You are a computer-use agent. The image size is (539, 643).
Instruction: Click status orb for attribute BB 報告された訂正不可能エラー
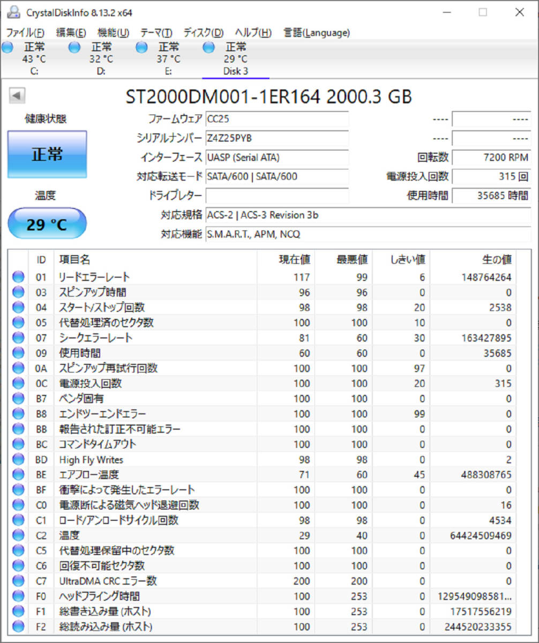[x=18, y=429]
